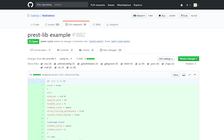224x140 pixels.
Task: Go to Issues in top navigation
Action: click(111, 5)
